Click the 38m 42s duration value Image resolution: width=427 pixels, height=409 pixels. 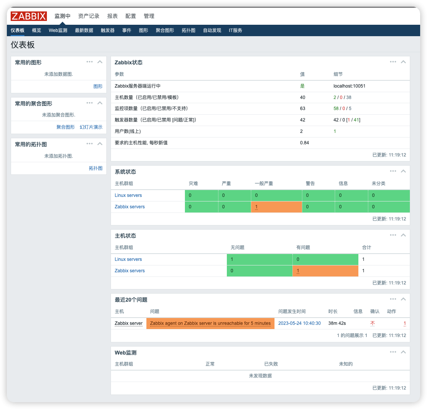(337, 323)
